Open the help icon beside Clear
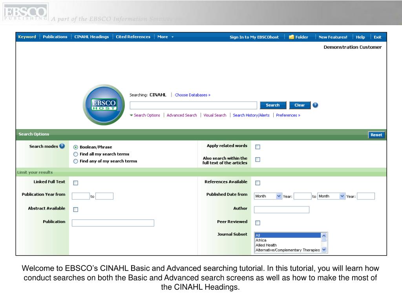Image resolution: width=402 pixels, height=302 pixels. pos(315,105)
